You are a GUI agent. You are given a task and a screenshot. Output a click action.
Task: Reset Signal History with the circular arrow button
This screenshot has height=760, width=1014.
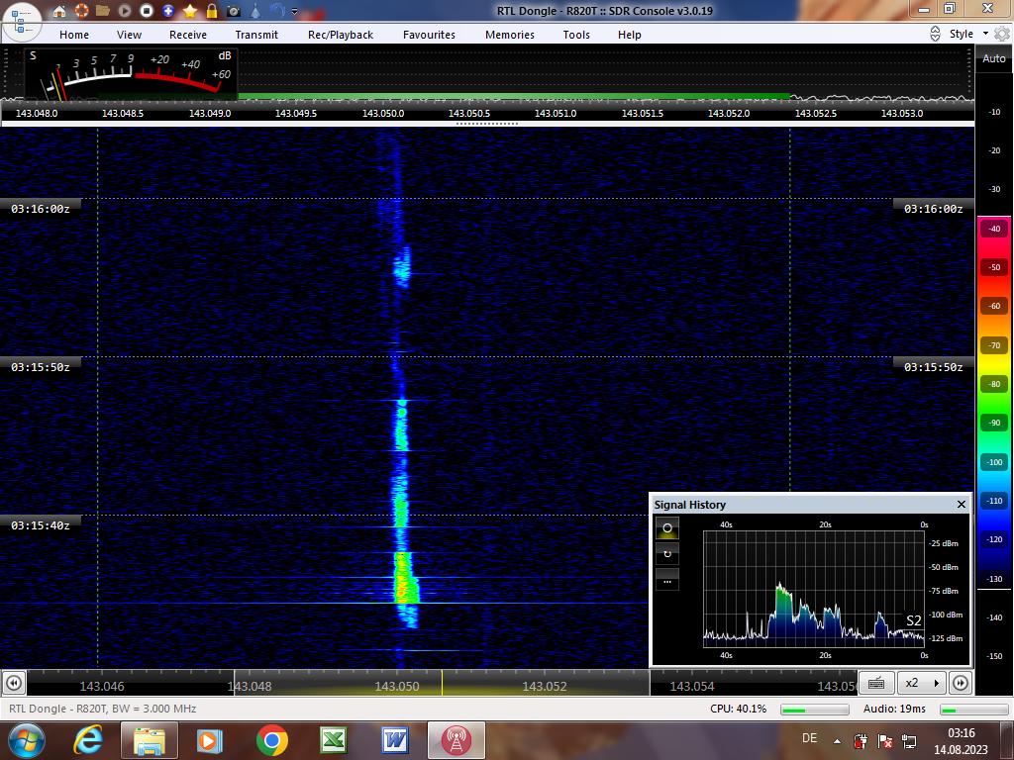[667, 554]
